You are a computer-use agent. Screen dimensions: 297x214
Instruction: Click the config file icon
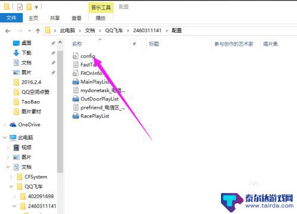point(75,56)
